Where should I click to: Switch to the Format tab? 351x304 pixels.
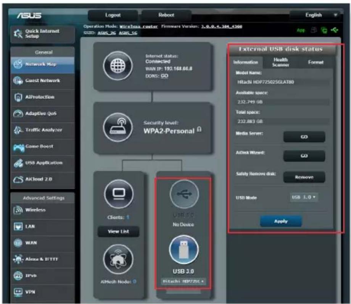pyautogui.click(x=316, y=62)
